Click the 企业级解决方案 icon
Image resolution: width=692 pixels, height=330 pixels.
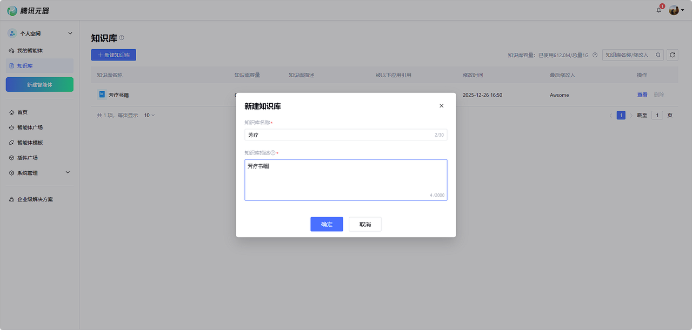[12, 199]
